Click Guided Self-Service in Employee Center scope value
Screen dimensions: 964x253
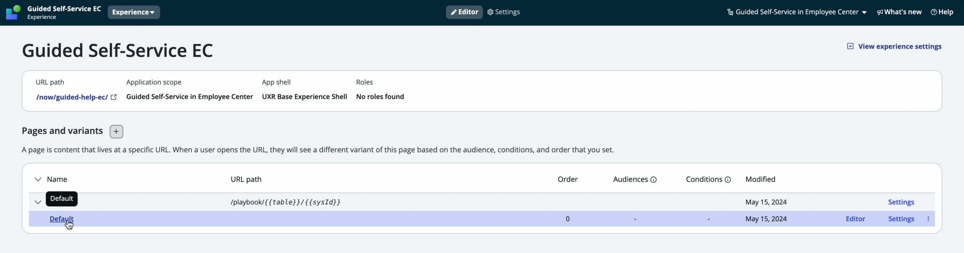190,97
